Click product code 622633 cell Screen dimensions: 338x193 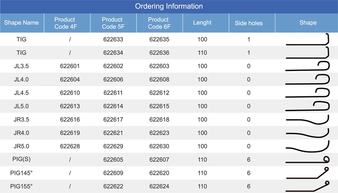point(113,39)
